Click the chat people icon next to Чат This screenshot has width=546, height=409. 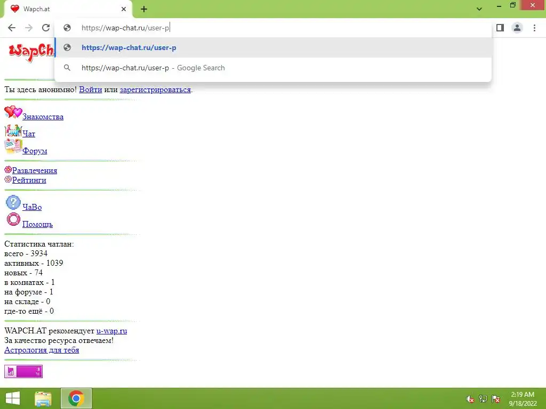pyautogui.click(x=13, y=131)
